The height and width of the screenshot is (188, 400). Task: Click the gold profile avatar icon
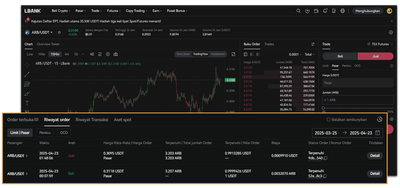pyautogui.click(x=389, y=11)
